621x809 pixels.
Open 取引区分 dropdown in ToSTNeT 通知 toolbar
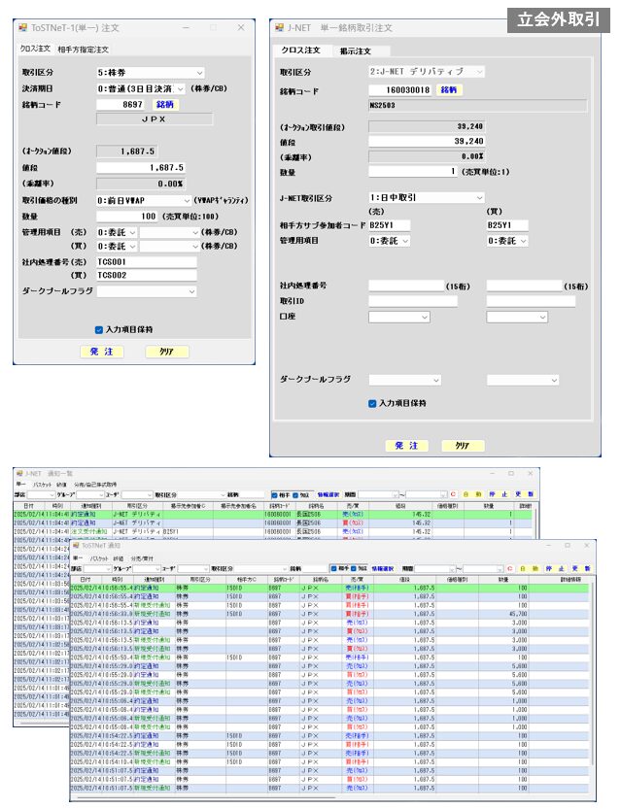pos(259,568)
